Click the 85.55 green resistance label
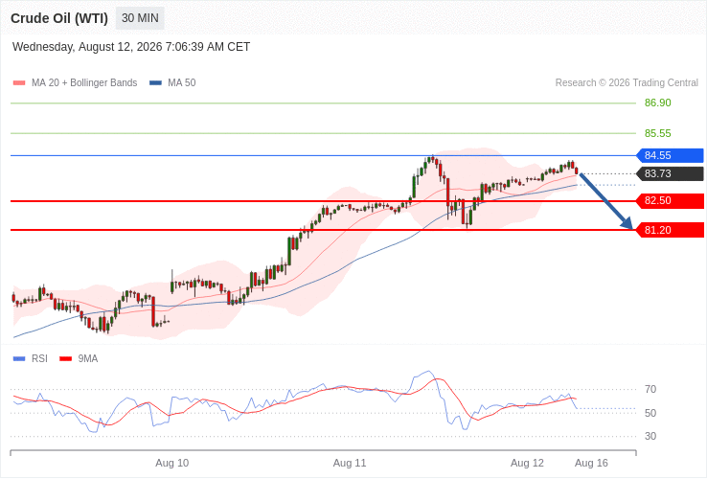Image resolution: width=707 pixels, height=479 pixels. point(657,133)
